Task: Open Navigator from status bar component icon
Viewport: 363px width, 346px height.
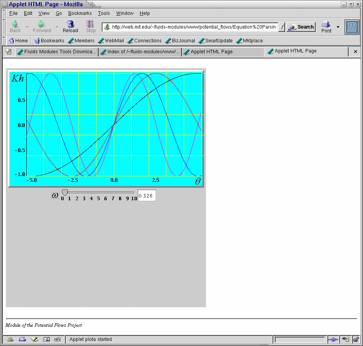Action: click(x=10, y=339)
